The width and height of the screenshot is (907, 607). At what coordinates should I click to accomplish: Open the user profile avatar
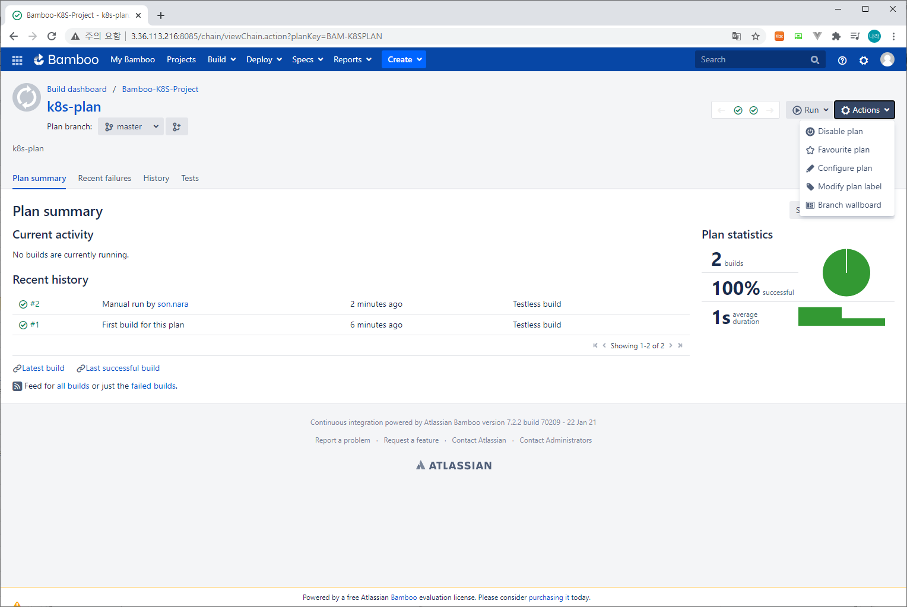(x=887, y=59)
